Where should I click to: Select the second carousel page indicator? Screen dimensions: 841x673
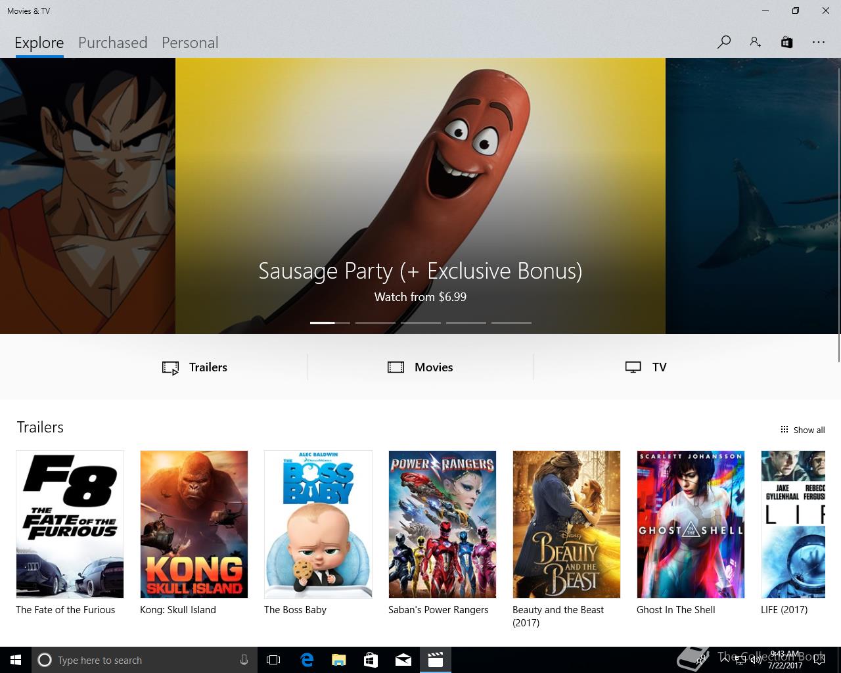(x=375, y=323)
